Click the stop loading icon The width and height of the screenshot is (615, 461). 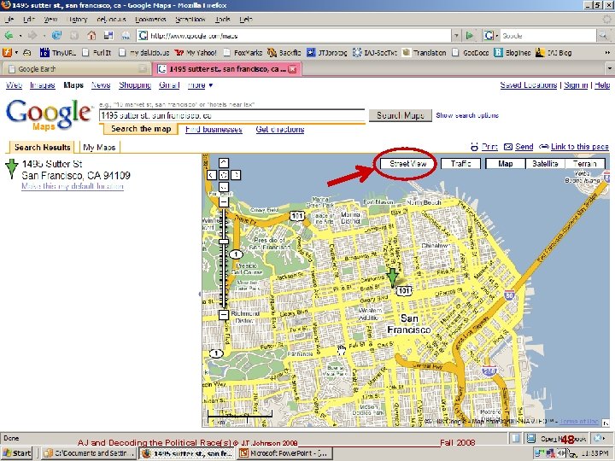(73, 36)
